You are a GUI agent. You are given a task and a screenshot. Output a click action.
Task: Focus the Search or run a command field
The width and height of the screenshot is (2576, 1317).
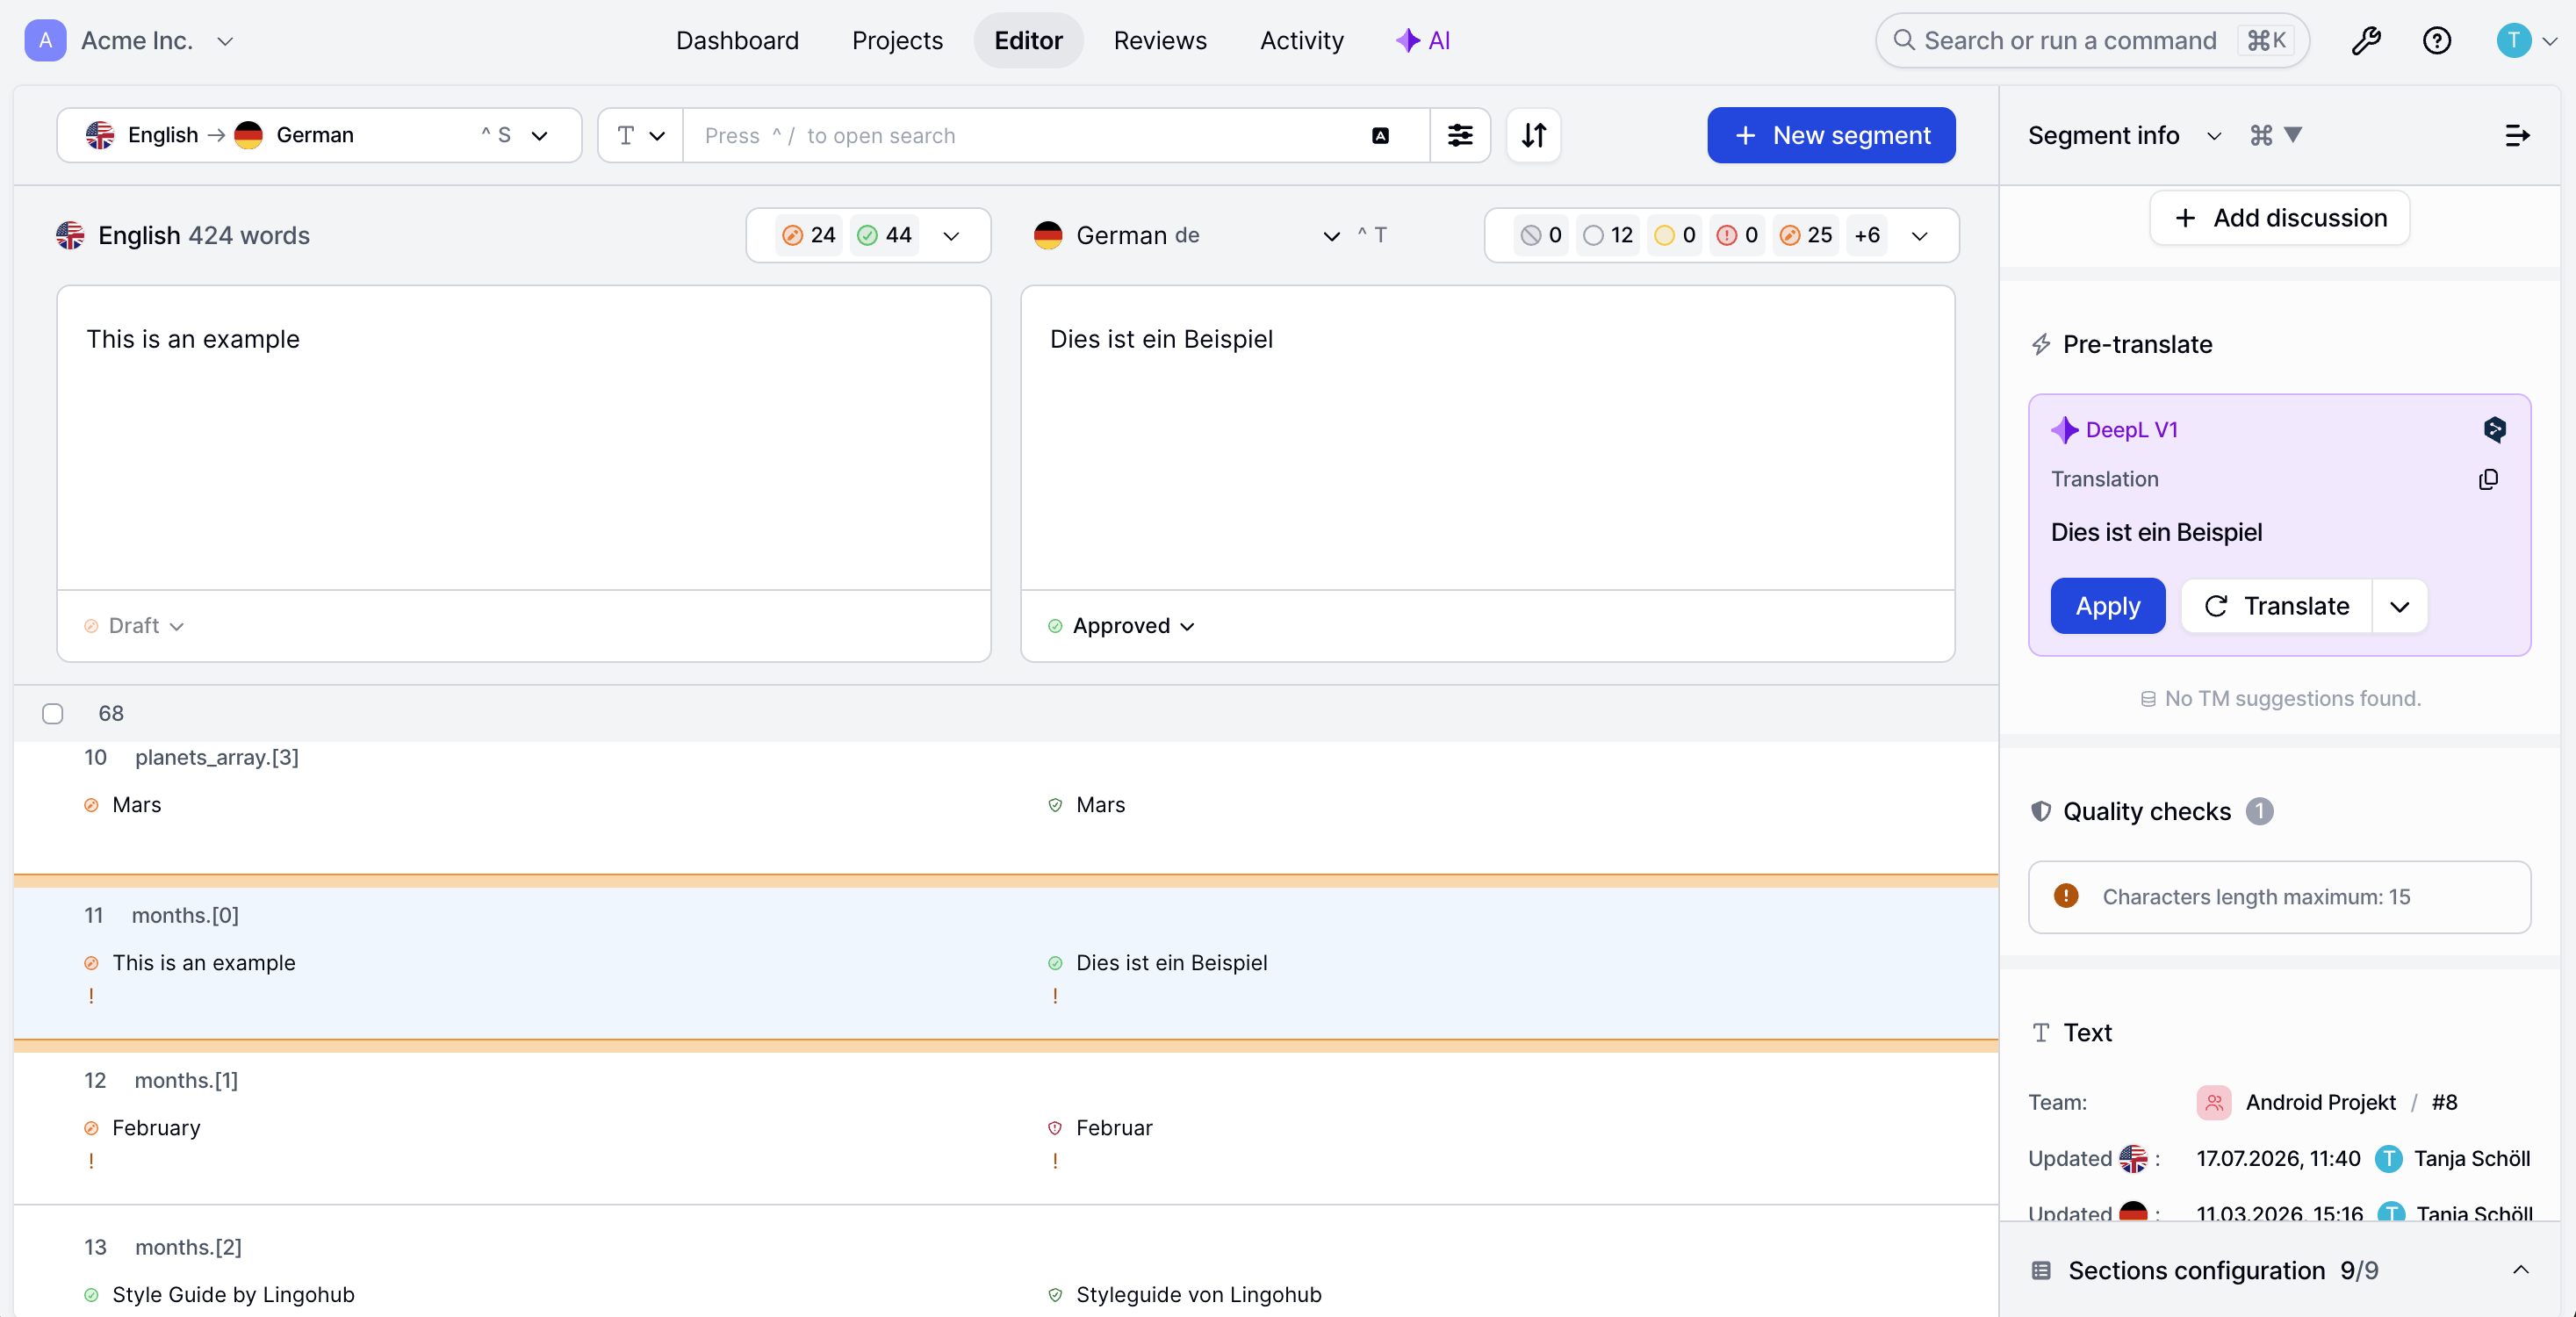2092,40
